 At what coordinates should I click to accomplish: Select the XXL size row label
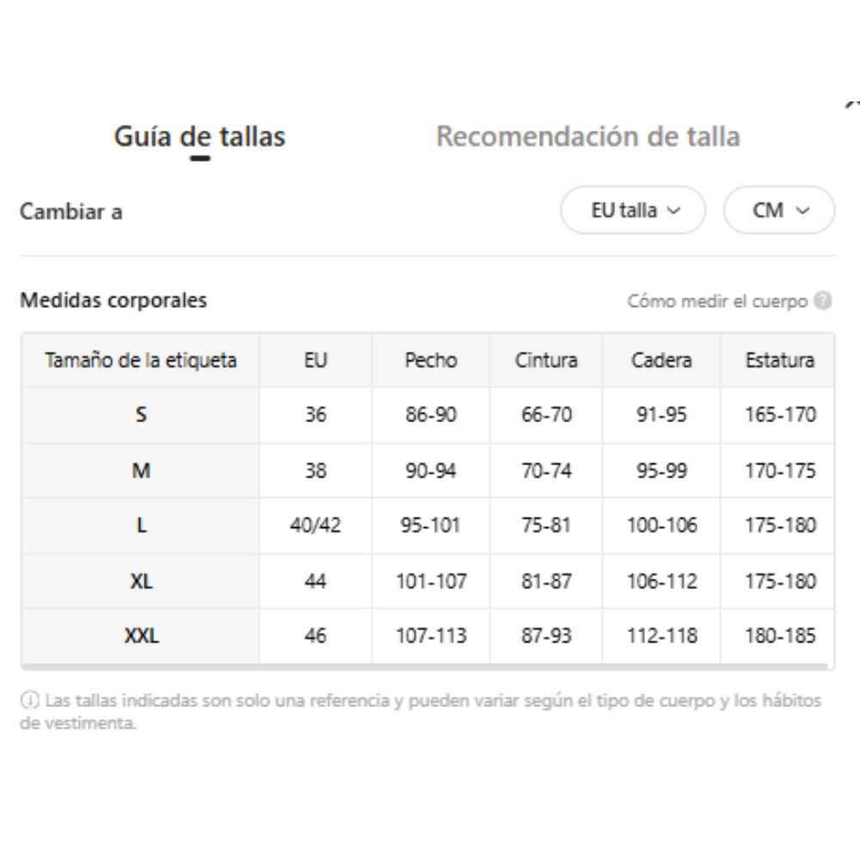[141, 636]
